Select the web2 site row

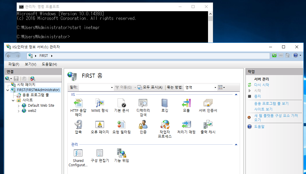click(32, 111)
